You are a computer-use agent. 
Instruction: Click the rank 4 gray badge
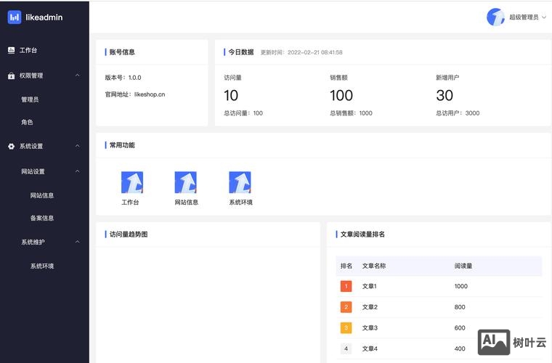point(346,348)
